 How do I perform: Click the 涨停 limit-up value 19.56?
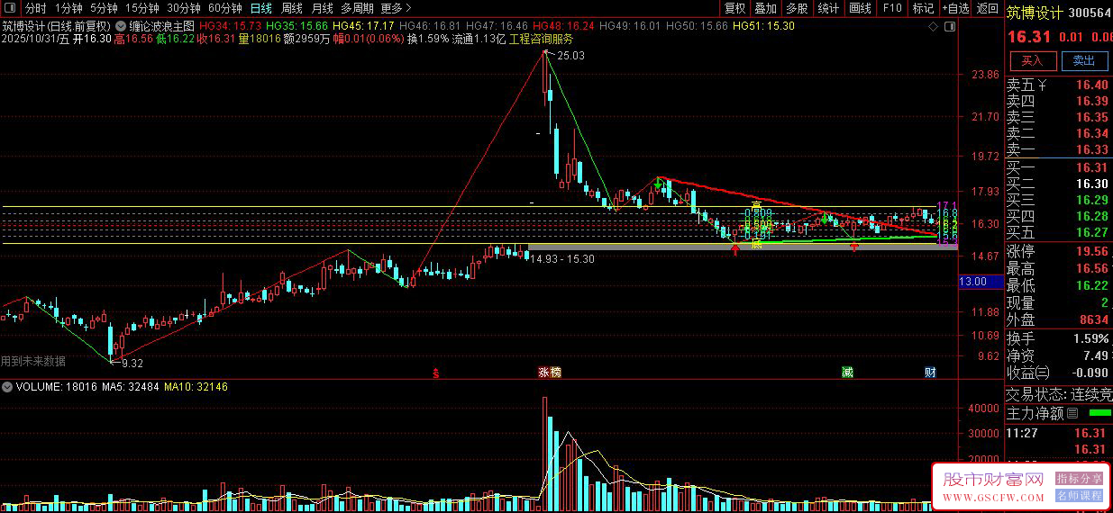click(x=1091, y=251)
